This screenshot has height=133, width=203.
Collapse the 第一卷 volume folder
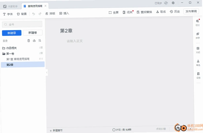(8, 54)
